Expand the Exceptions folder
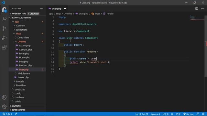Image resolution: width=207 pixels, height=116 pixels. 27,30
